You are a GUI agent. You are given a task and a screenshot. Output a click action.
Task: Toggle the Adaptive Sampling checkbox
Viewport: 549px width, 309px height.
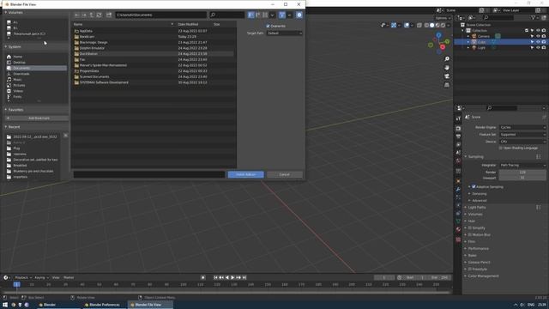click(x=474, y=187)
